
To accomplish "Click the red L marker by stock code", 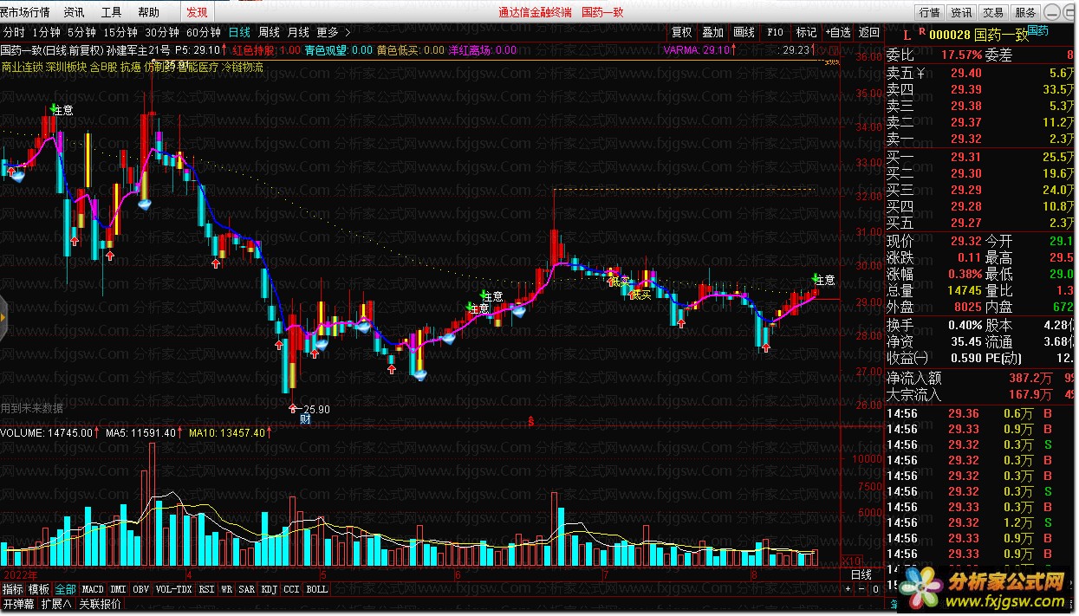I will click(907, 36).
